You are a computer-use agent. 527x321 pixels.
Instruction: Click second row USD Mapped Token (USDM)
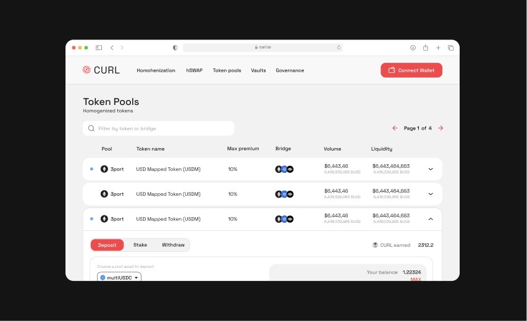tap(168, 194)
